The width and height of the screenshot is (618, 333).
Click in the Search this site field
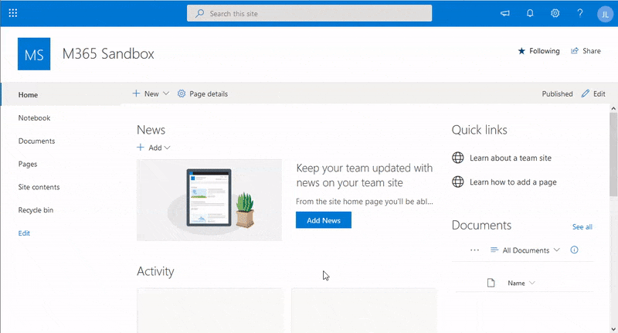[310, 13]
